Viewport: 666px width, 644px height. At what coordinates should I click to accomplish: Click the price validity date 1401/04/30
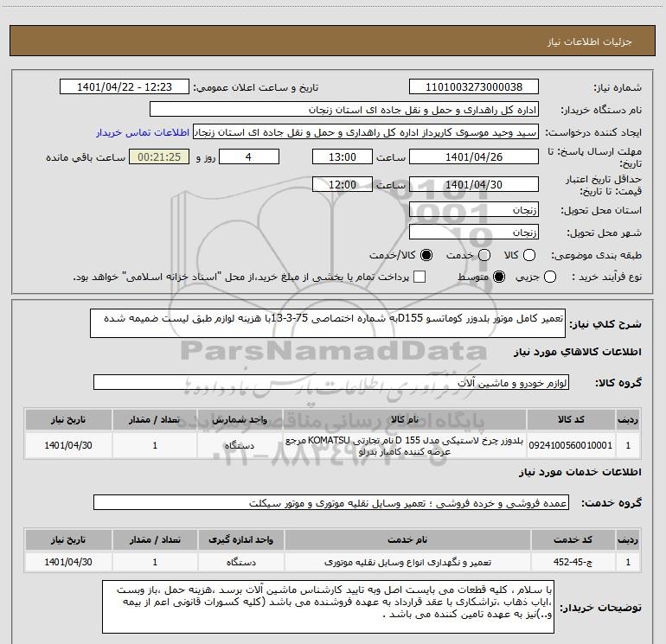tap(474, 185)
